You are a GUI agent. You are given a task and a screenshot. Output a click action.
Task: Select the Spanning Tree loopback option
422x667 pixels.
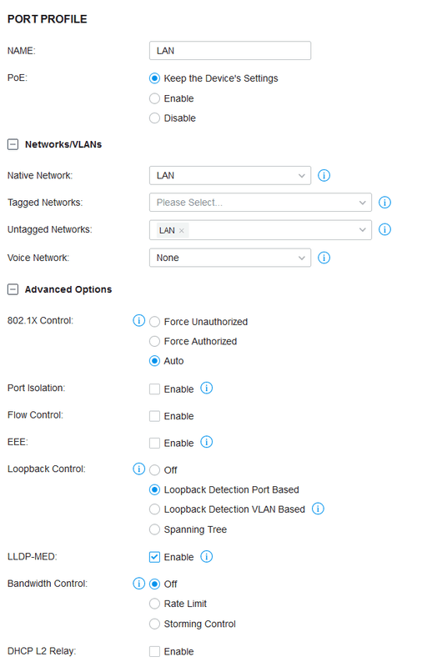tap(154, 529)
